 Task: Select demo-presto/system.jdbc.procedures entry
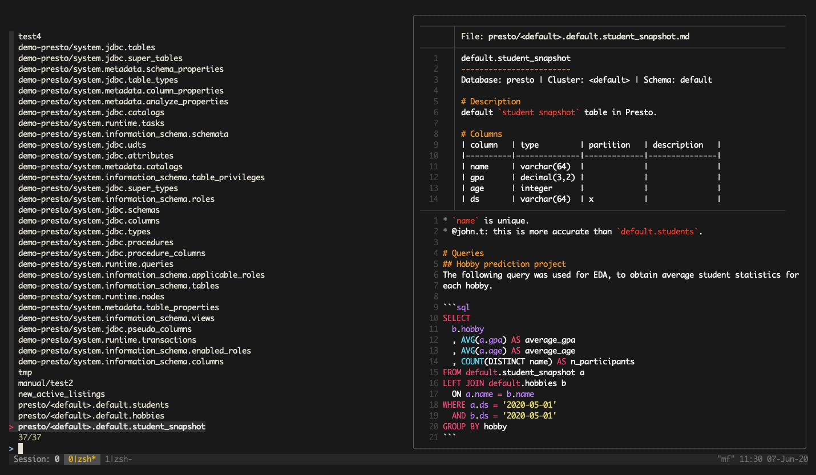(x=96, y=242)
